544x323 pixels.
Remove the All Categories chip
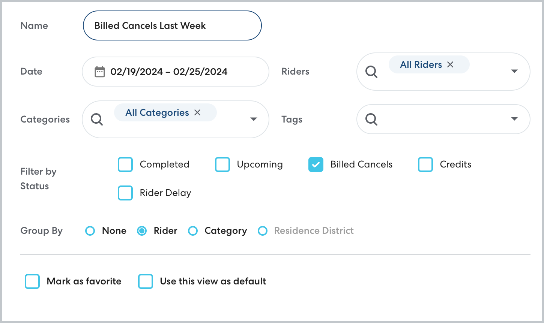[197, 112]
